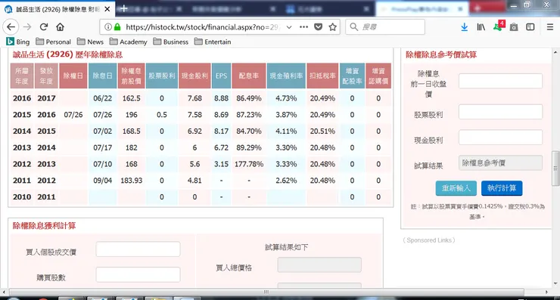Open the Firefox hamburger menu

point(550,26)
